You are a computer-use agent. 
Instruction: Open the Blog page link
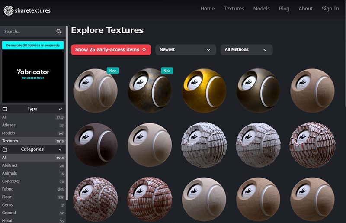point(284,9)
